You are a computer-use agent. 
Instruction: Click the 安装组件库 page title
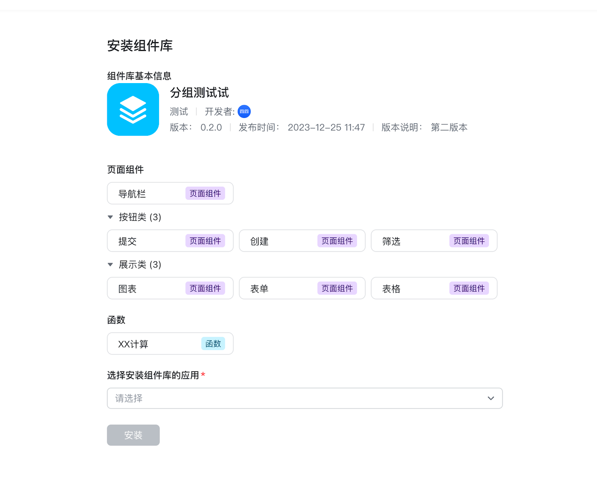tap(140, 45)
